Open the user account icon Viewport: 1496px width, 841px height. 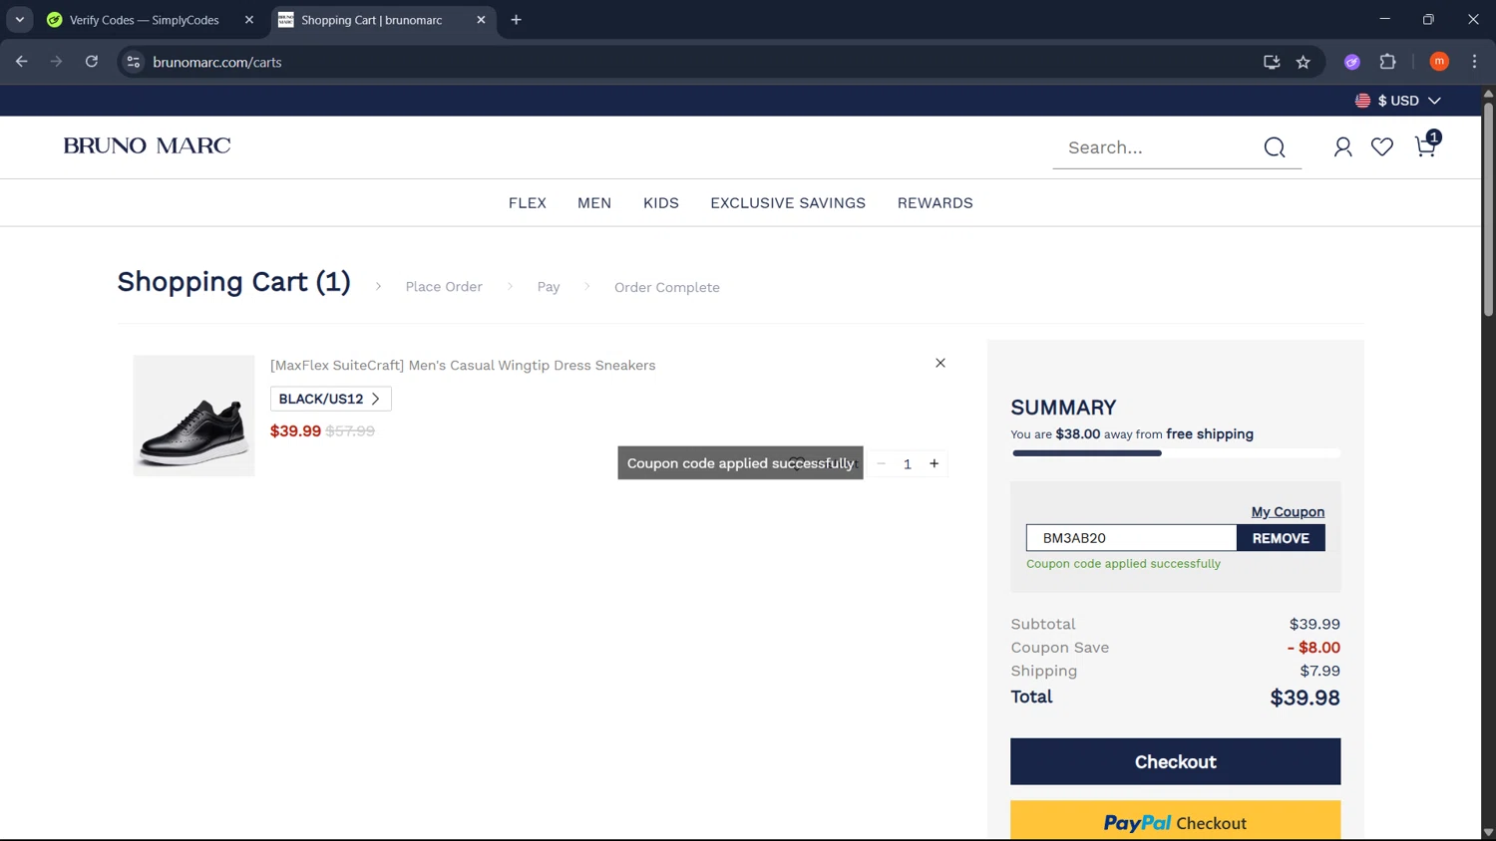coord(1342,147)
